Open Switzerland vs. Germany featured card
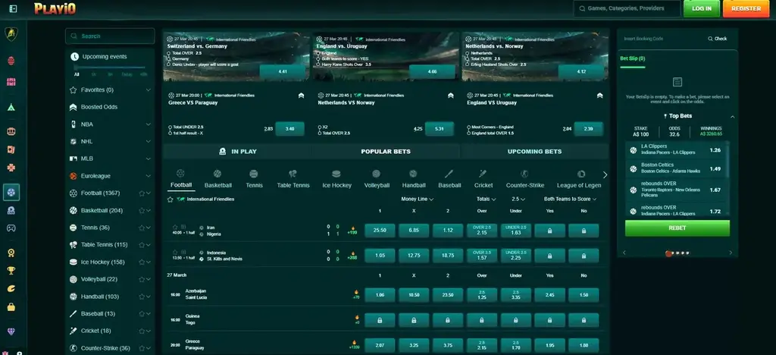This screenshot has height=355, width=776. [x=236, y=56]
